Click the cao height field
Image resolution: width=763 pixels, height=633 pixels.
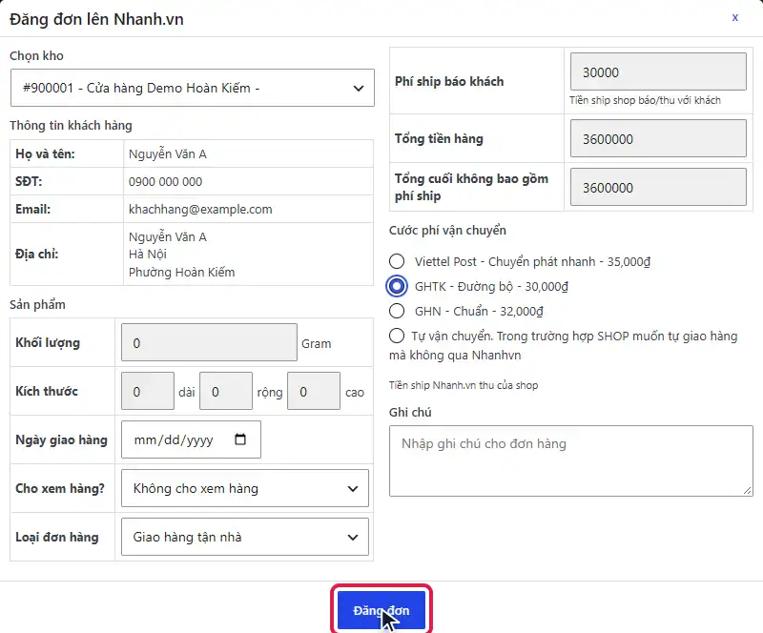tap(314, 391)
